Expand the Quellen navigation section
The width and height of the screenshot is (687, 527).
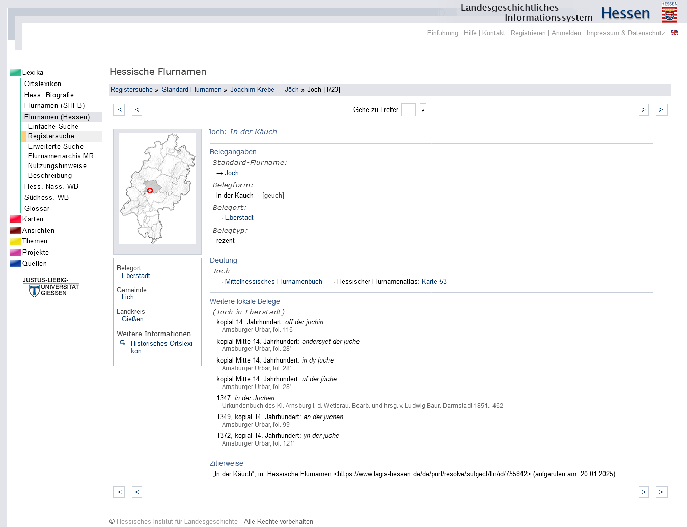click(x=34, y=264)
